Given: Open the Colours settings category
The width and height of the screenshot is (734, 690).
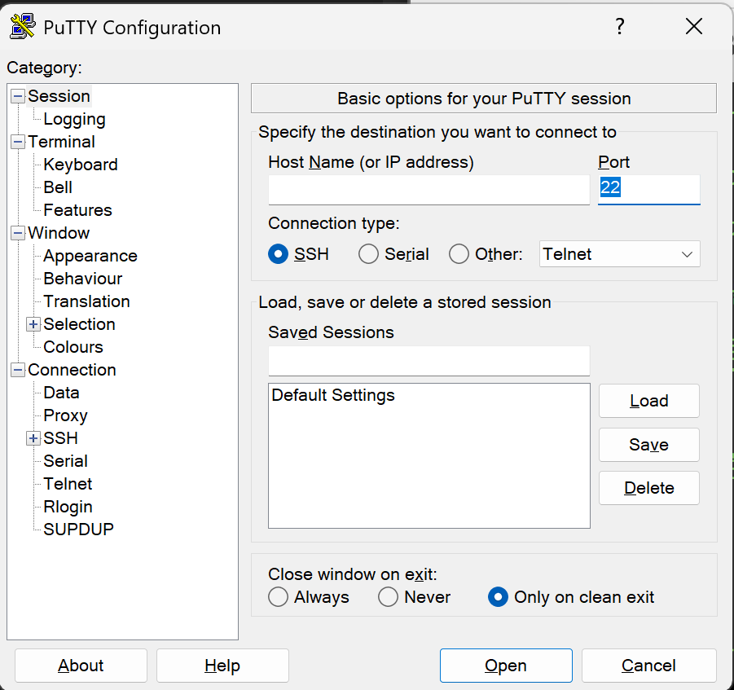Looking at the screenshot, I should click(73, 347).
